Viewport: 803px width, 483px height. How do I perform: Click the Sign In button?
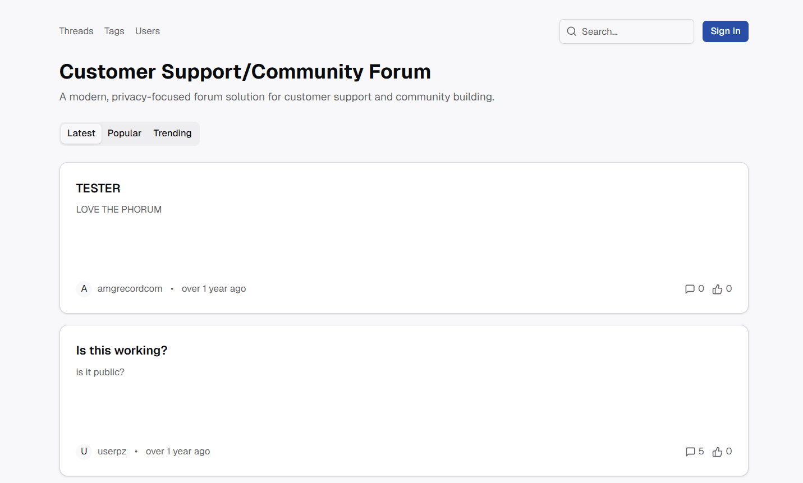pyautogui.click(x=725, y=31)
